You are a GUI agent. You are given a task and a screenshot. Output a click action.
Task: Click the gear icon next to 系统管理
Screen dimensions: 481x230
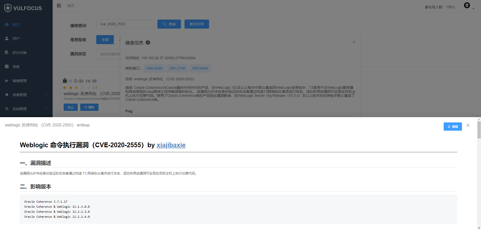click(7, 109)
